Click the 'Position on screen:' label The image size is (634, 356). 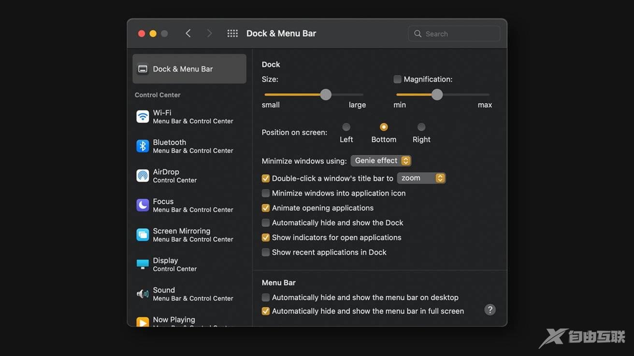click(x=294, y=132)
